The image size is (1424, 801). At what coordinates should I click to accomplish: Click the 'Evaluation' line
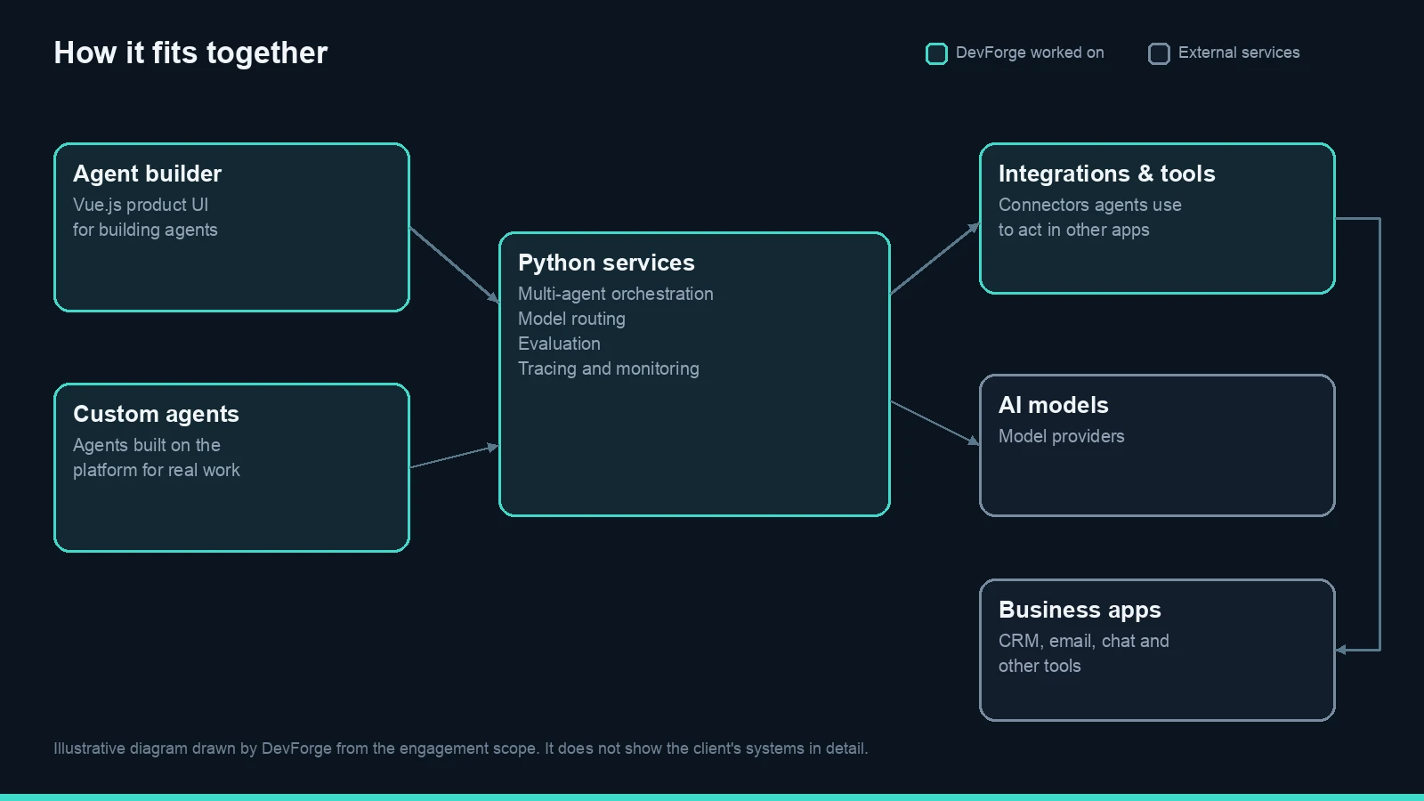pos(559,344)
